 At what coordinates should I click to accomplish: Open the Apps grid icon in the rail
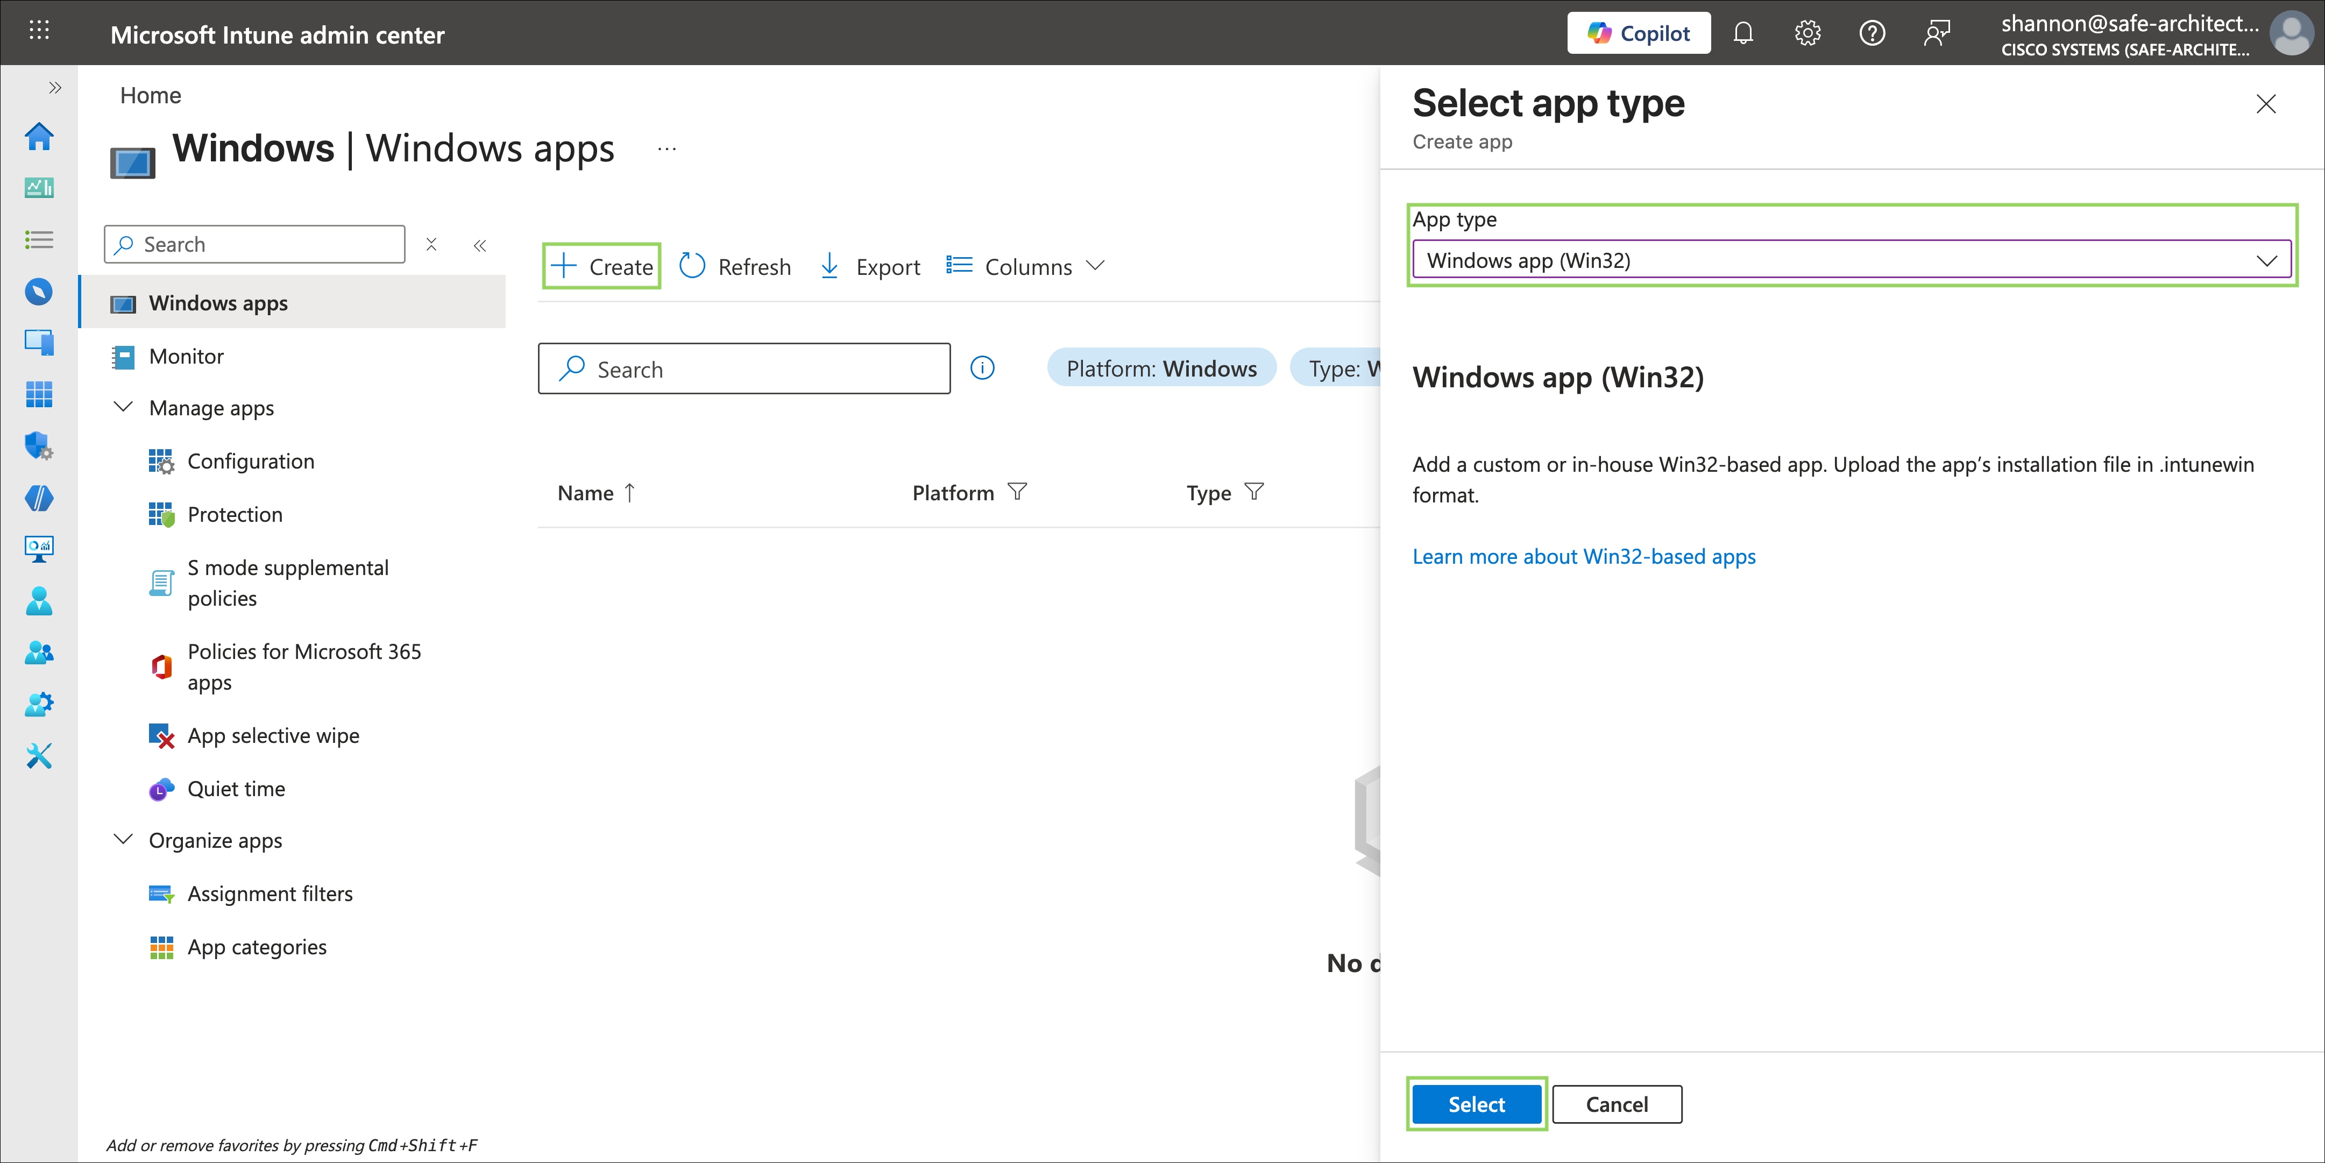pyautogui.click(x=39, y=394)
